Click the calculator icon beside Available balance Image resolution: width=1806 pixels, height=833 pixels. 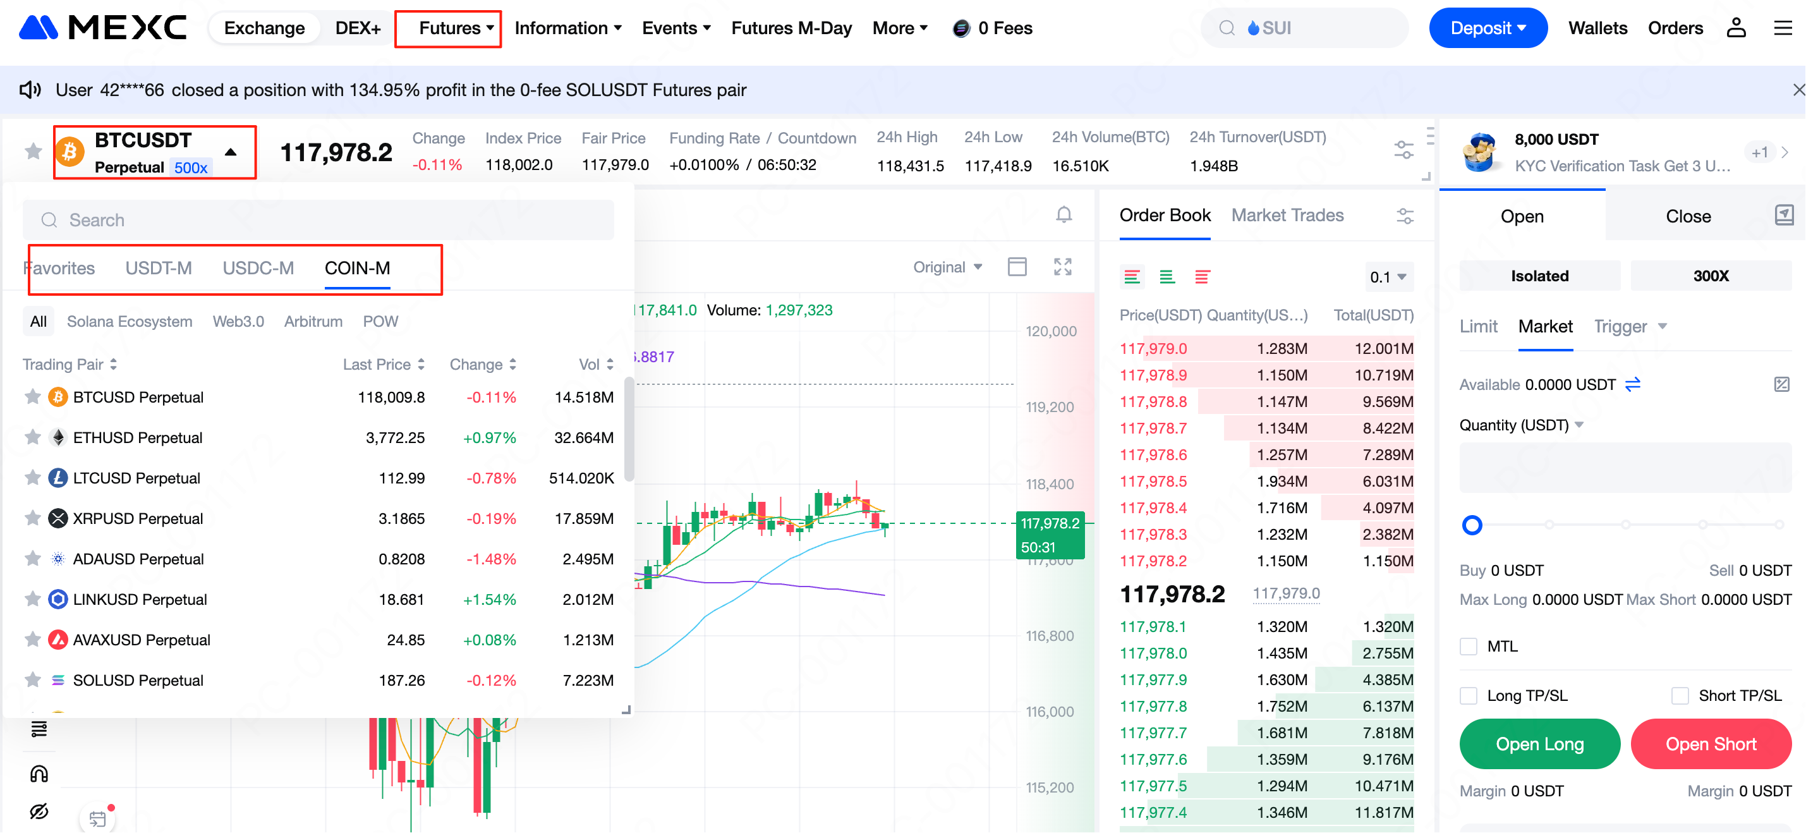click(x=1781, y=384)
